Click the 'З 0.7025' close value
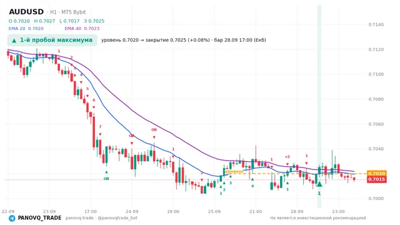Viewport: 400px width, 225px height. pos(94,21)
